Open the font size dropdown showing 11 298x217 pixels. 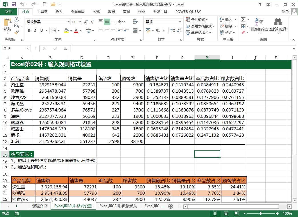80,22
